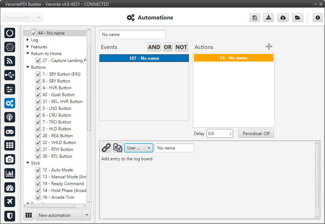The height and width of the screenshot is (224, 325).
Task: Toggle 21 - RTH Button checkbox
Action: click(x=38, y=149)
